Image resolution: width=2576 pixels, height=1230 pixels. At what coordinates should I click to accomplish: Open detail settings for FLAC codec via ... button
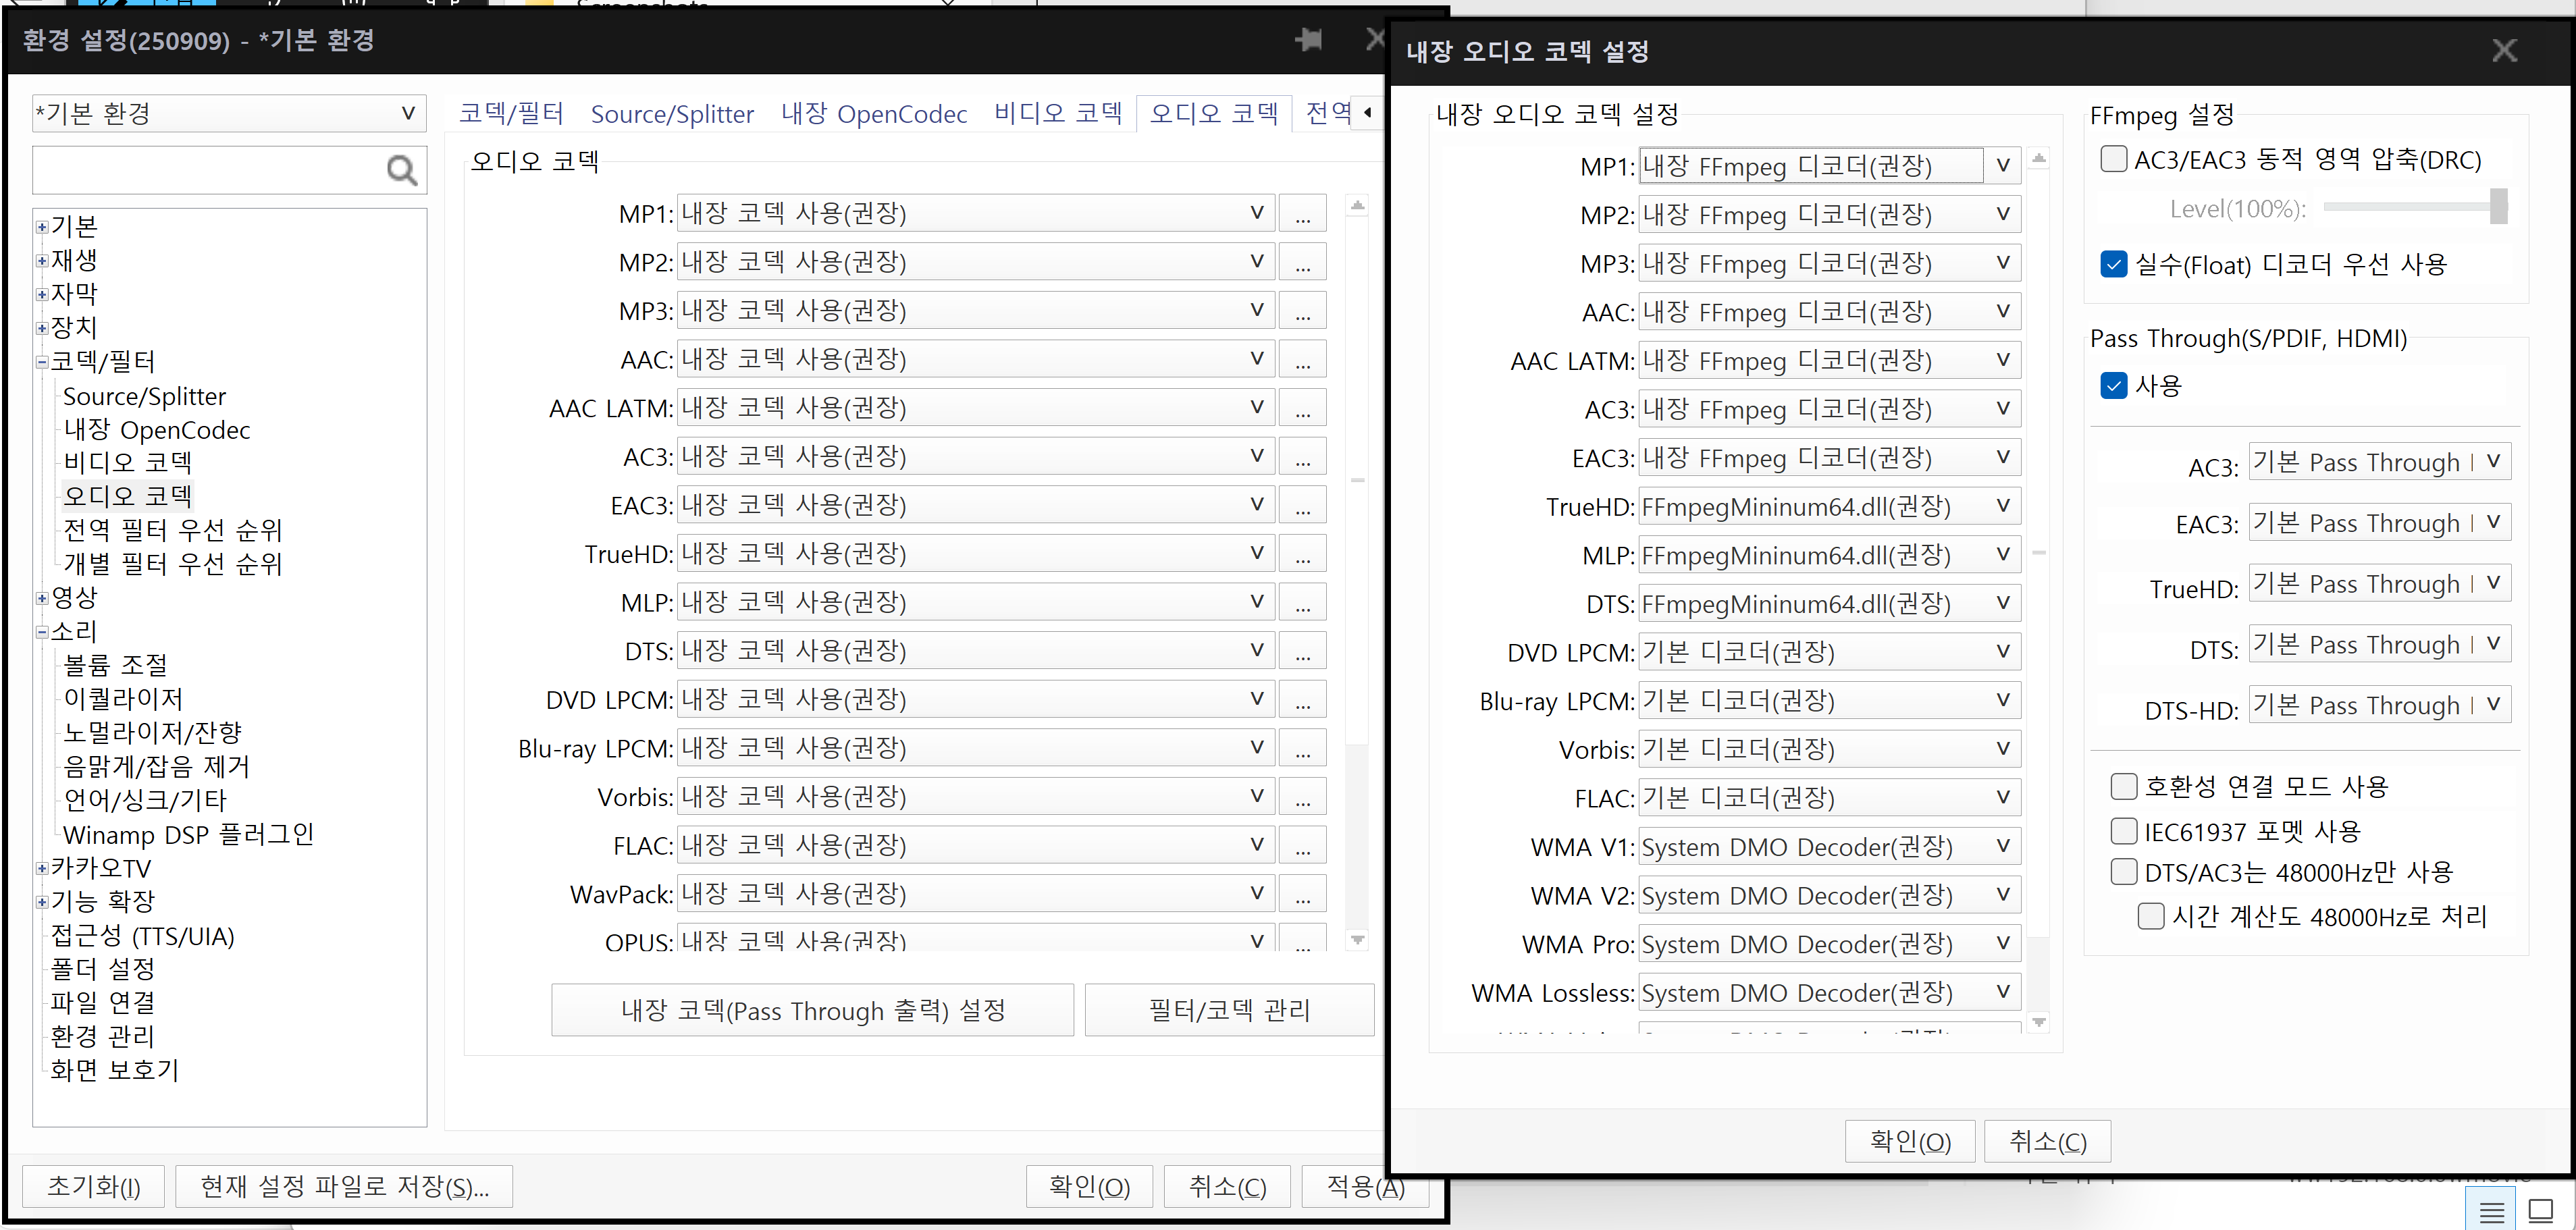1302,844
